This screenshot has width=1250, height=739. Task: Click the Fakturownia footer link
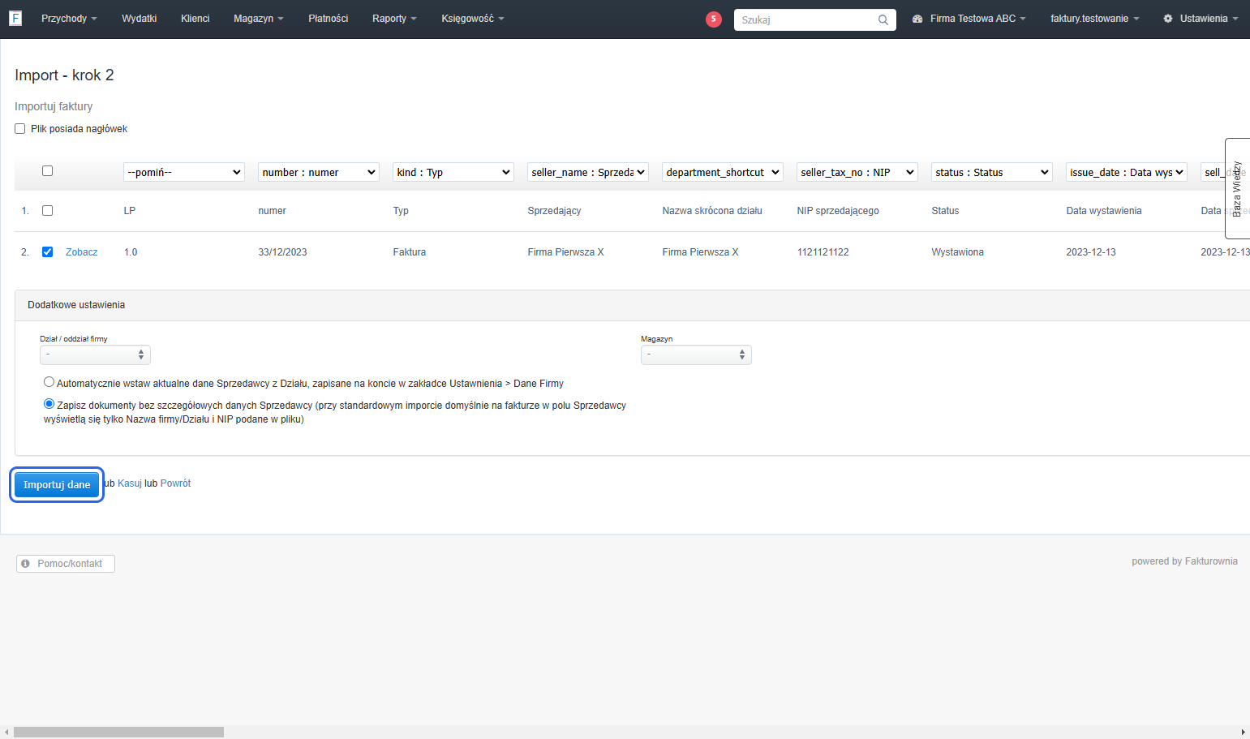click(1211, 561)
